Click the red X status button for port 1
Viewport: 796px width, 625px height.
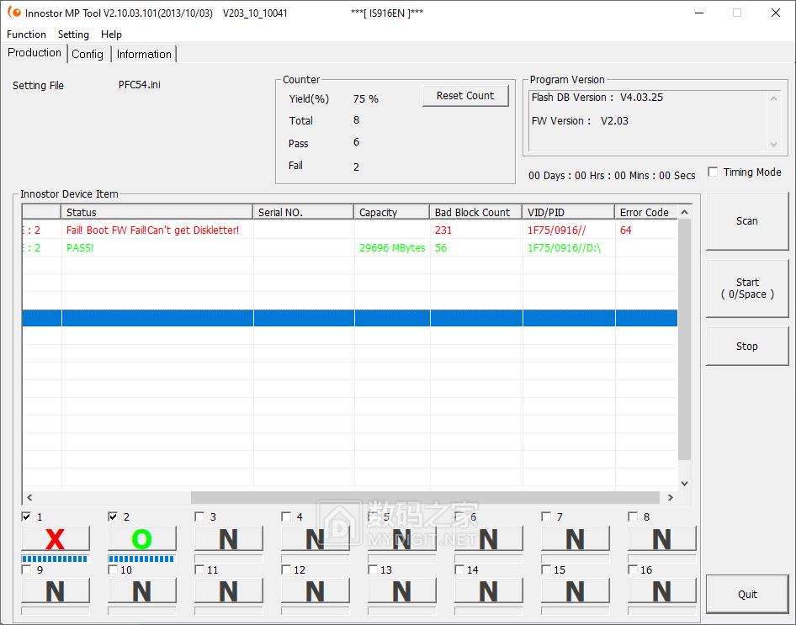56,538
